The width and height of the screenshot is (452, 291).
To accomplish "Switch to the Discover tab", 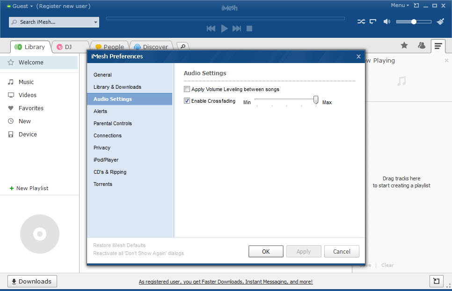I will pos(151,47).
